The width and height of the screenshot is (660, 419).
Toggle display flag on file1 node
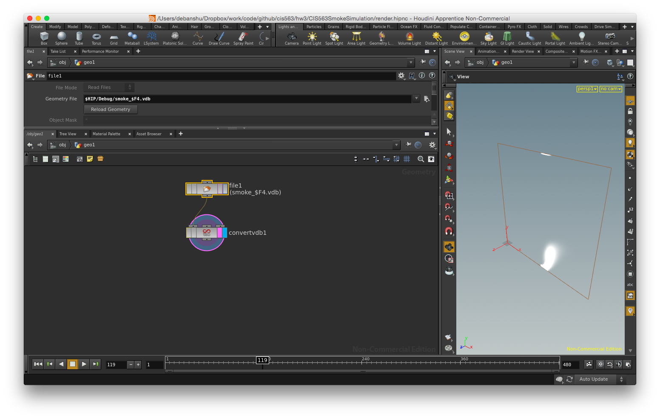(x=225, y=188)
